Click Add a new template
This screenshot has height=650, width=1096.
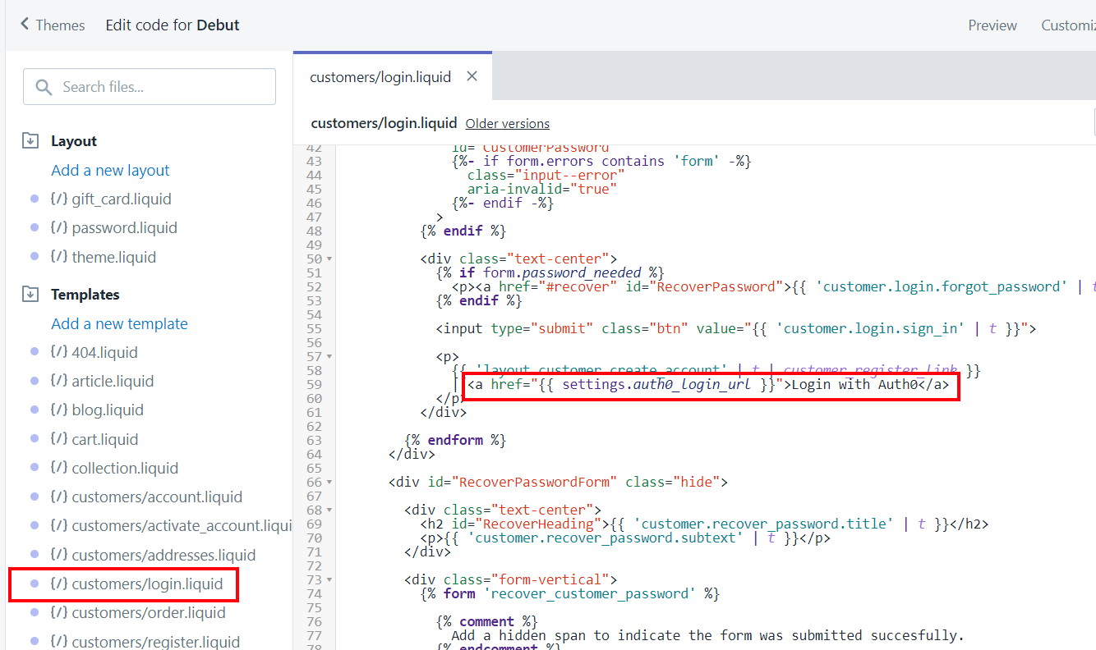click(119, 324)
